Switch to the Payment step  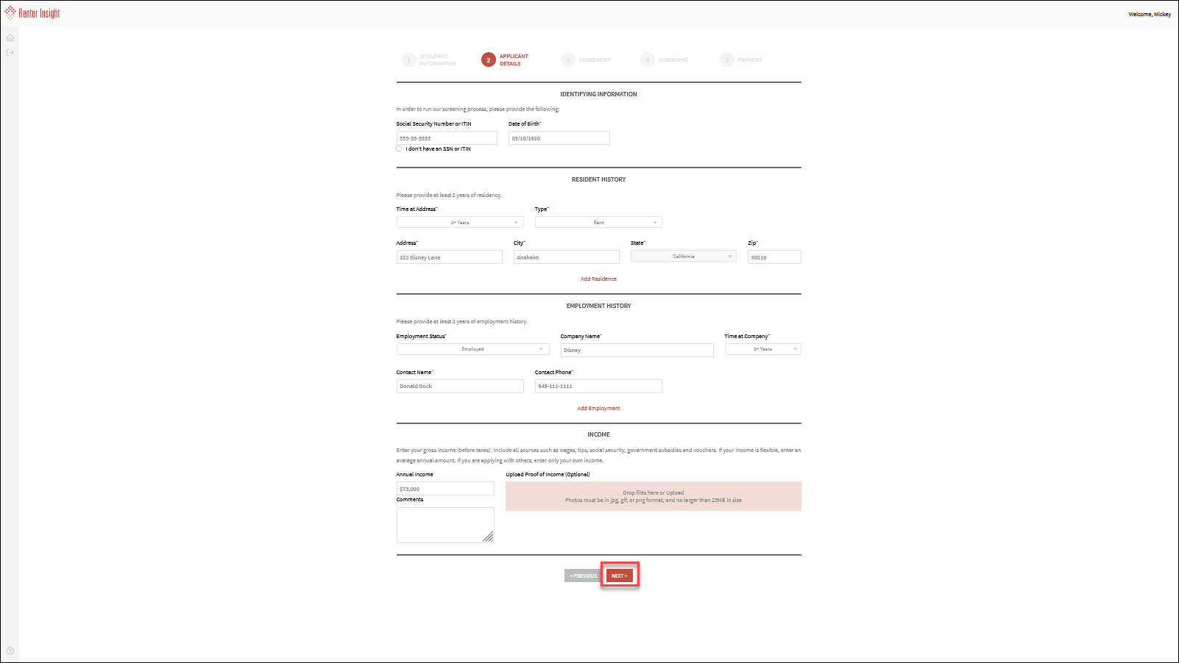click(741, 60)
